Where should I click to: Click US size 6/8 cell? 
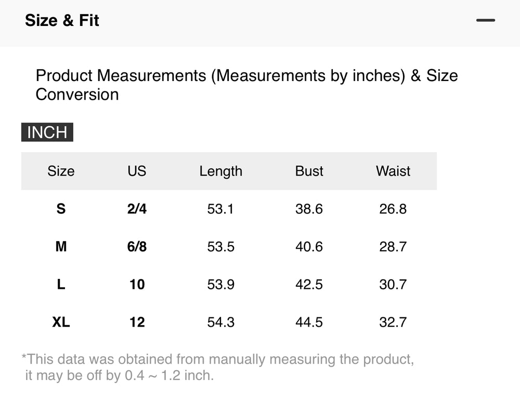[x=137, y=247]
